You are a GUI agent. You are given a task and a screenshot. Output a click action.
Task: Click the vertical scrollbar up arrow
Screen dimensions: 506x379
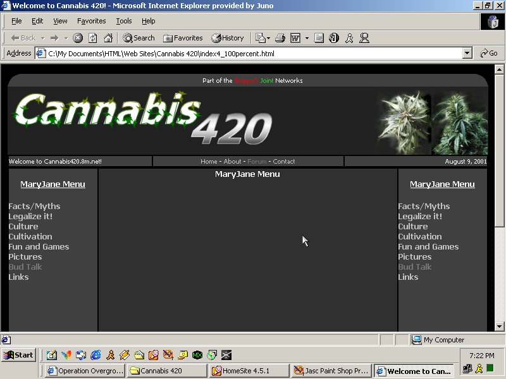(499, 69)
